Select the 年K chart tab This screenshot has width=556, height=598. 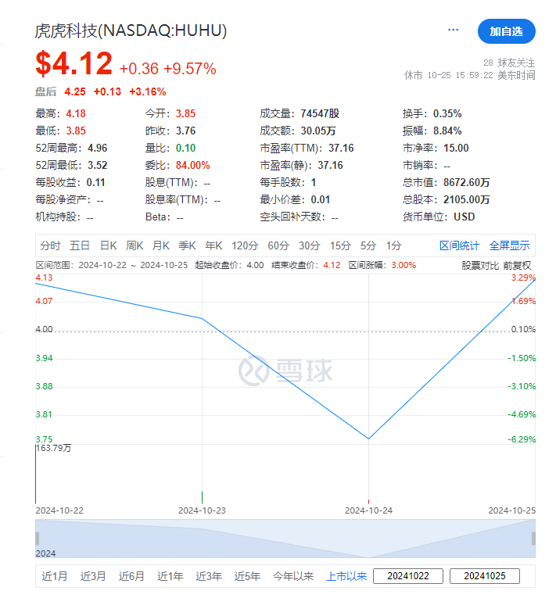tap(213, 245)
